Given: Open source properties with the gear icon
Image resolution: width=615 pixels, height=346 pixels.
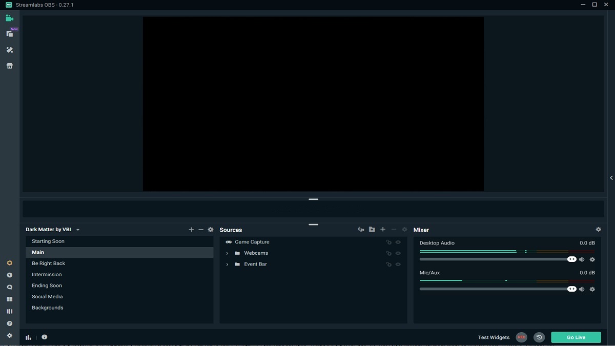Looking at the screenshot, I should click(404, 229).
